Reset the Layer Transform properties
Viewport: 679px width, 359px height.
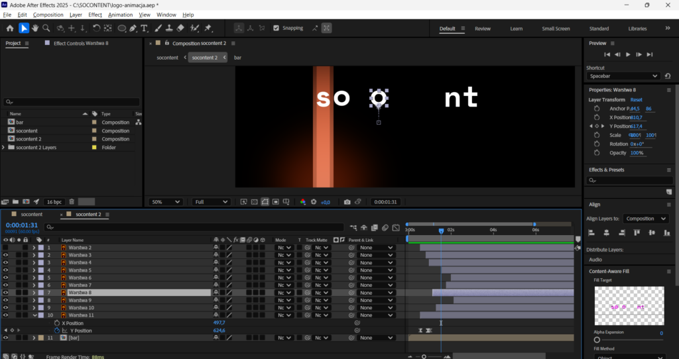coord(636,99)
